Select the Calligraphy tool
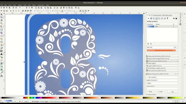Viewport: 186px width, 104px height. click(1, 51)
